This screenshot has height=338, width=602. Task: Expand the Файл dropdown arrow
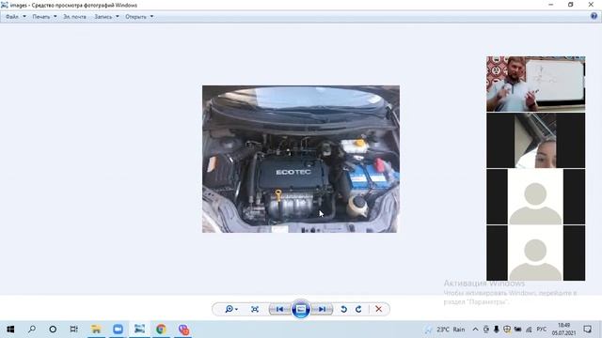pos(24,17)
